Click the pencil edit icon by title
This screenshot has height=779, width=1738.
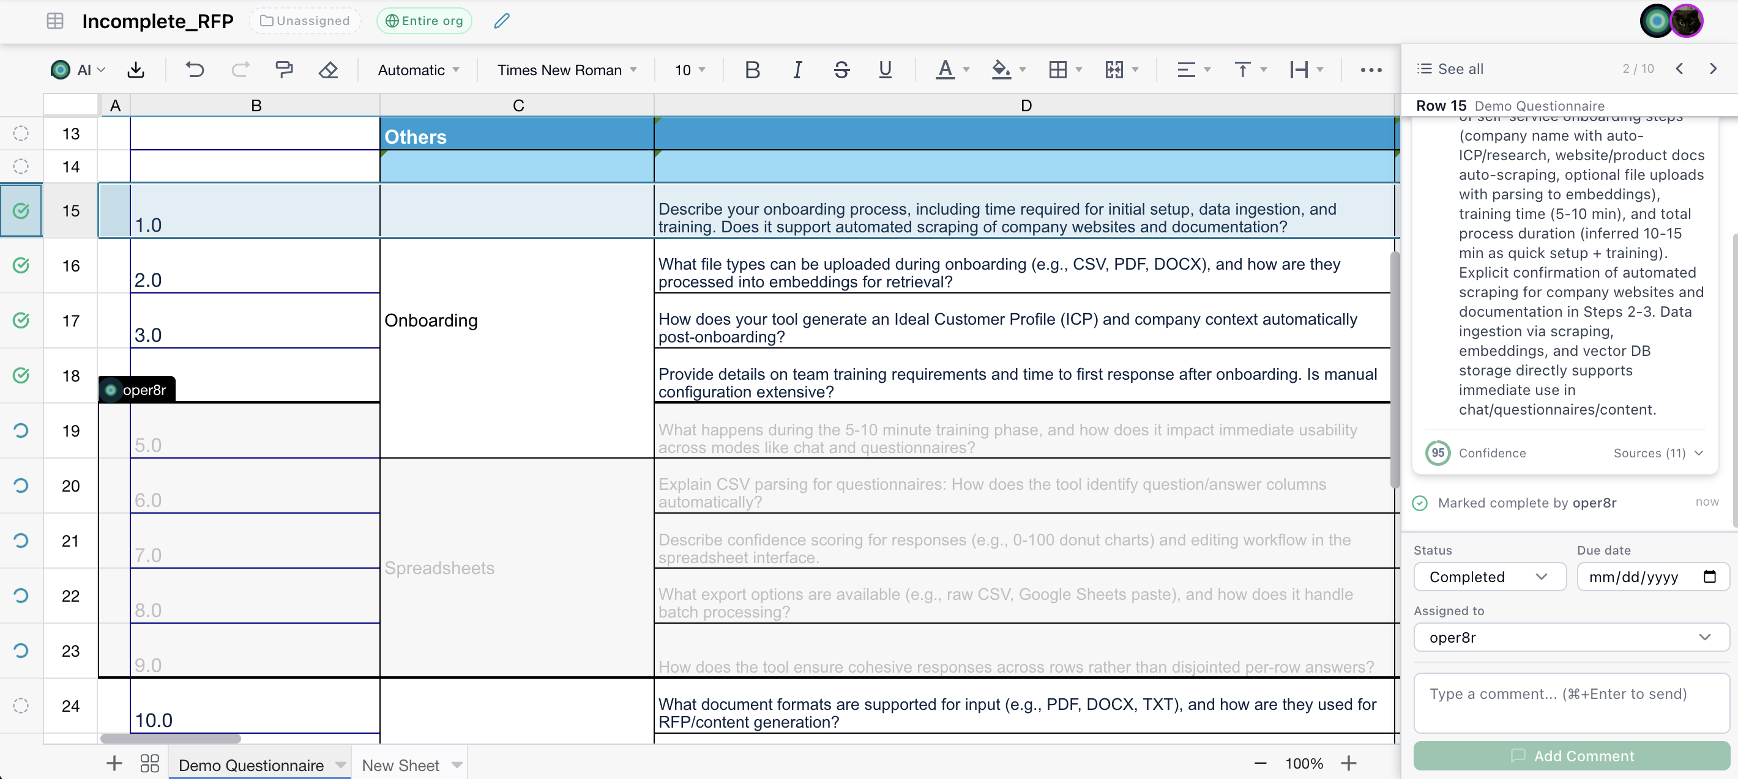501,21
